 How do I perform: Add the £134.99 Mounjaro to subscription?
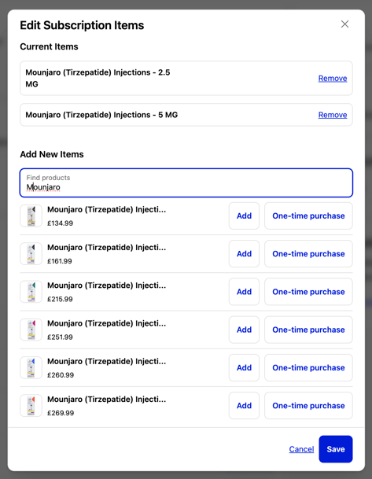tap(244, 216)
